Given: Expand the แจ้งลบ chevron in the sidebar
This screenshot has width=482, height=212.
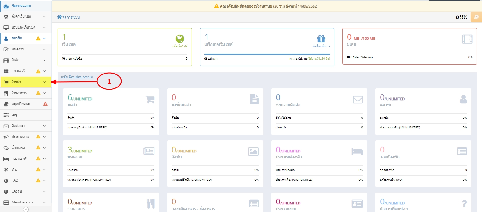Looking at the screenshot, I should point(44,191).
